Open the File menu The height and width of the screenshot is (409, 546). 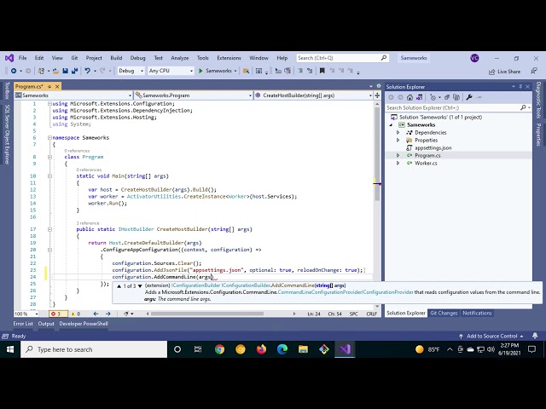coord(23,58)
